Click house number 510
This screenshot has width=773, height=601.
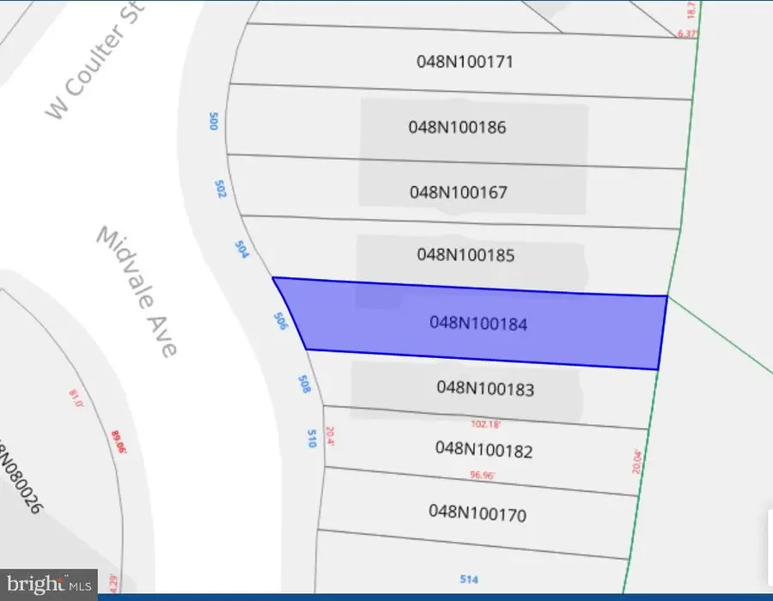pos(312,438)
